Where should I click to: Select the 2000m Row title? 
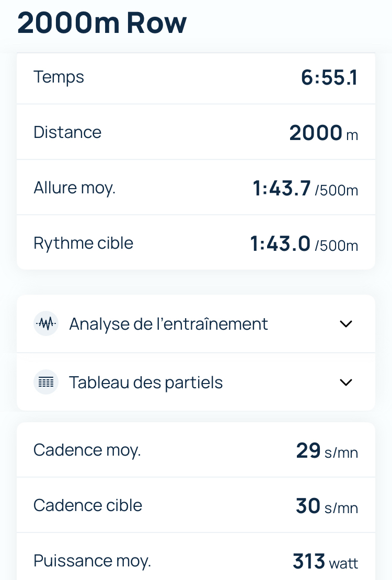tap(102, 24)
